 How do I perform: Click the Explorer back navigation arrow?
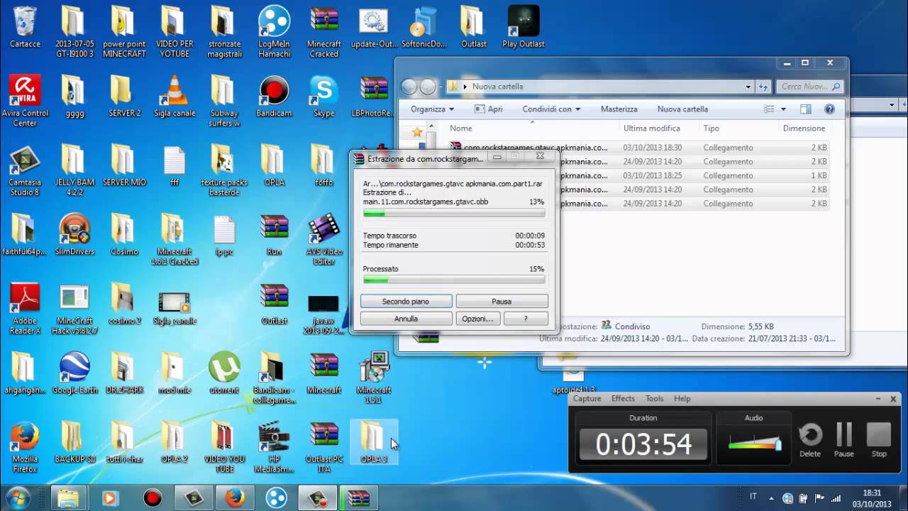(409, 87)
